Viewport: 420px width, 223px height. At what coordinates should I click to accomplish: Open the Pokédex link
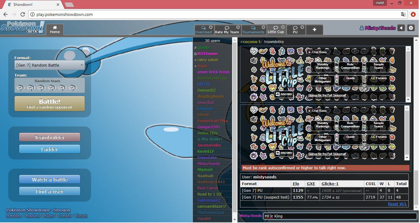pyautogui.click(x=14, y=215)
